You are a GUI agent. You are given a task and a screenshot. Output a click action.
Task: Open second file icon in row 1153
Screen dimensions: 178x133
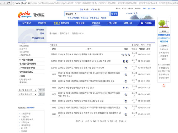(127, 88)
